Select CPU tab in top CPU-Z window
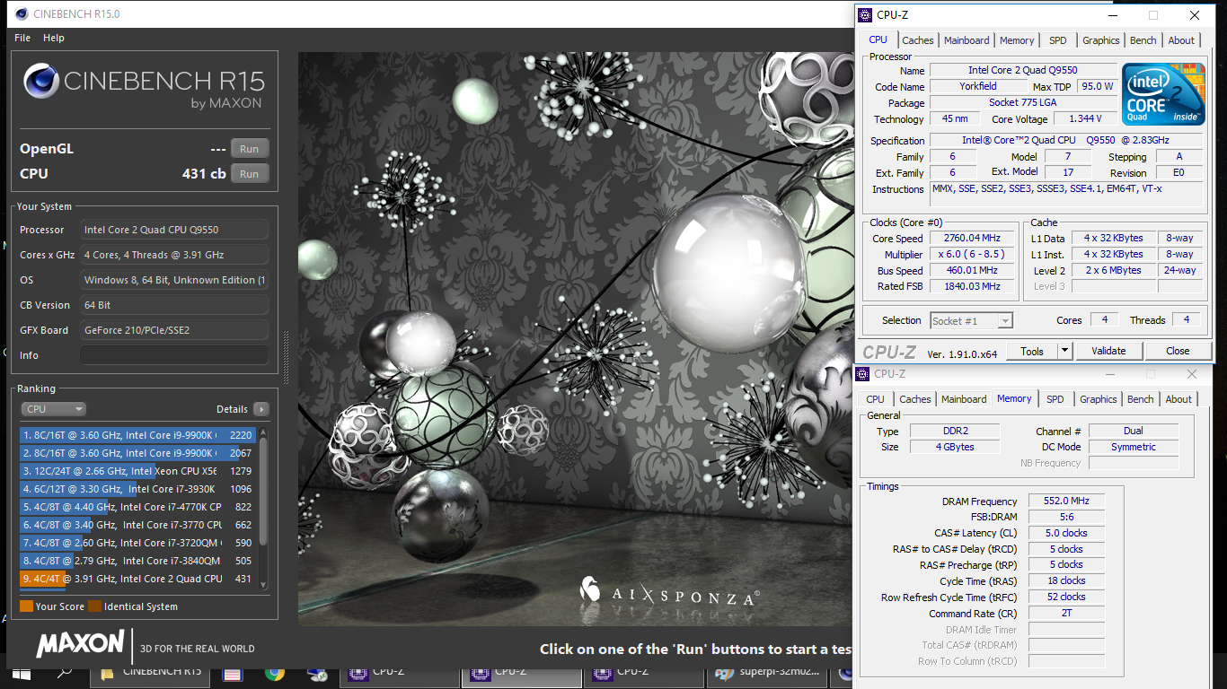The image size is (1227, 689). [x=878, y=39]
